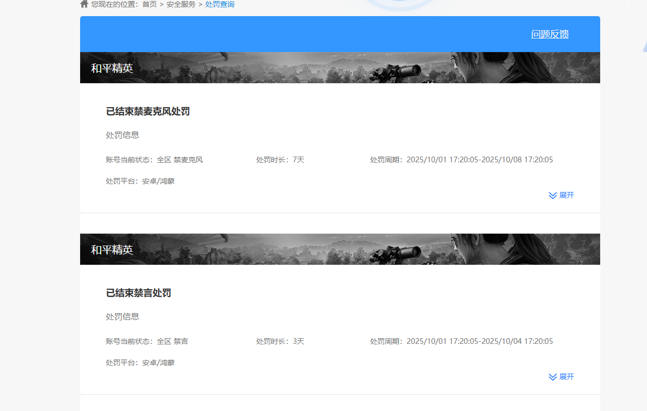The width and height of the screenshot is (647, 411).
Task: Click 处罚周期 ending 2025/10/08
Action: click(x=461, y=160)
